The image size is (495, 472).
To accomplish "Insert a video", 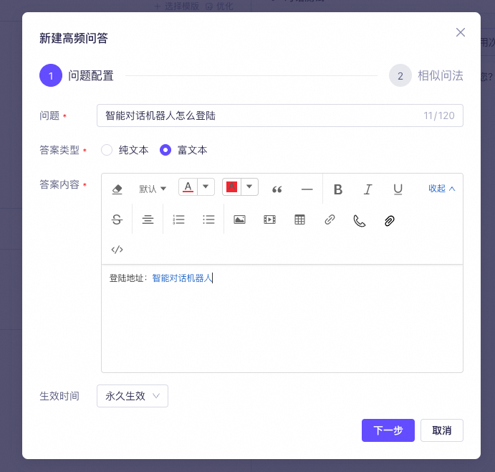I will coord(269,220).
